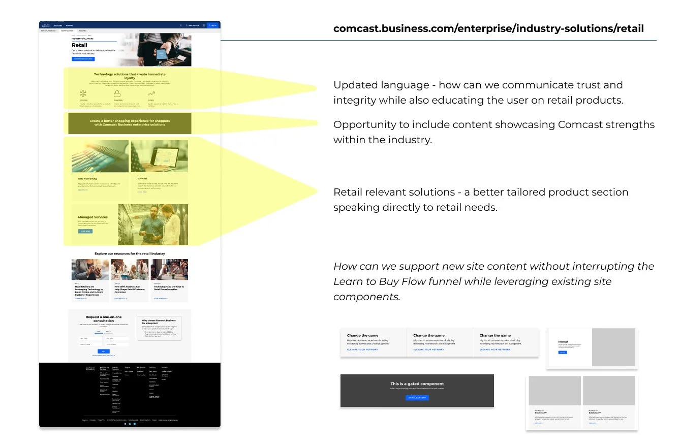
Task: Click the Learn More button in Managed Services
Action: [85, 231]
